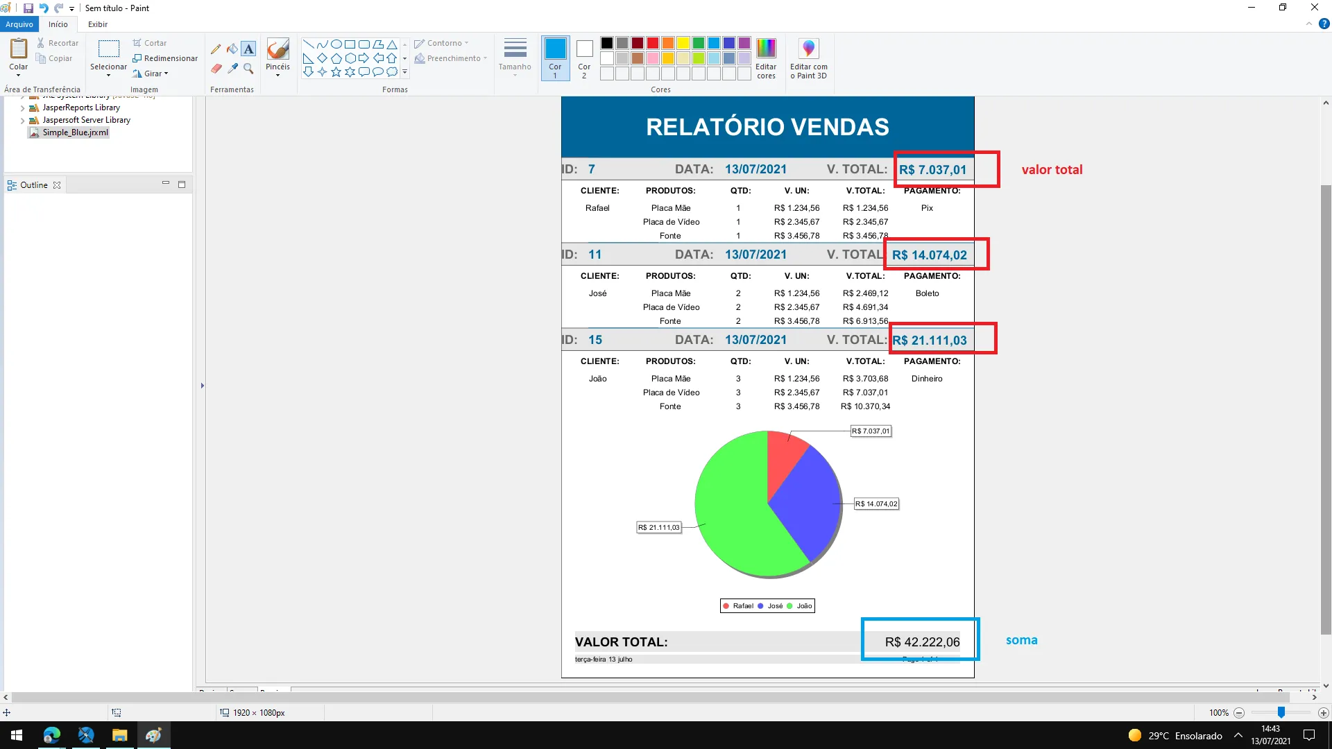Viewport: 1332px width, 749px height.
Task: Select the Pencil tool
Action: (216, 49)
